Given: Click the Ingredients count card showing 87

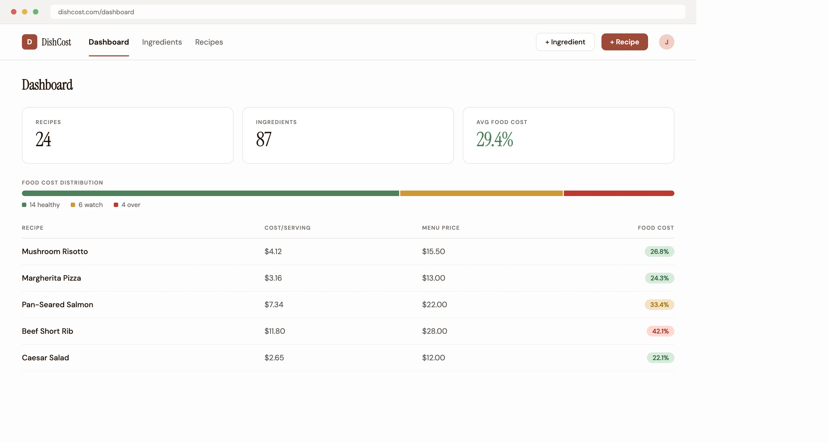Looking at the screenshot, I should 348,135.
